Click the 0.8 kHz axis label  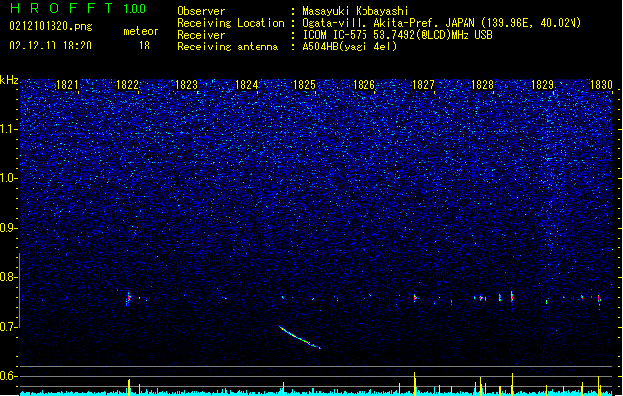8,277
